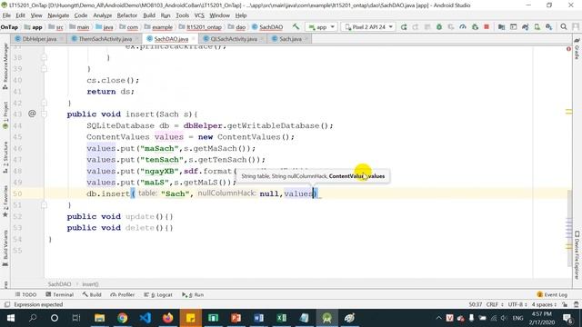Open the Resource Manager side panel

(5, 66)
